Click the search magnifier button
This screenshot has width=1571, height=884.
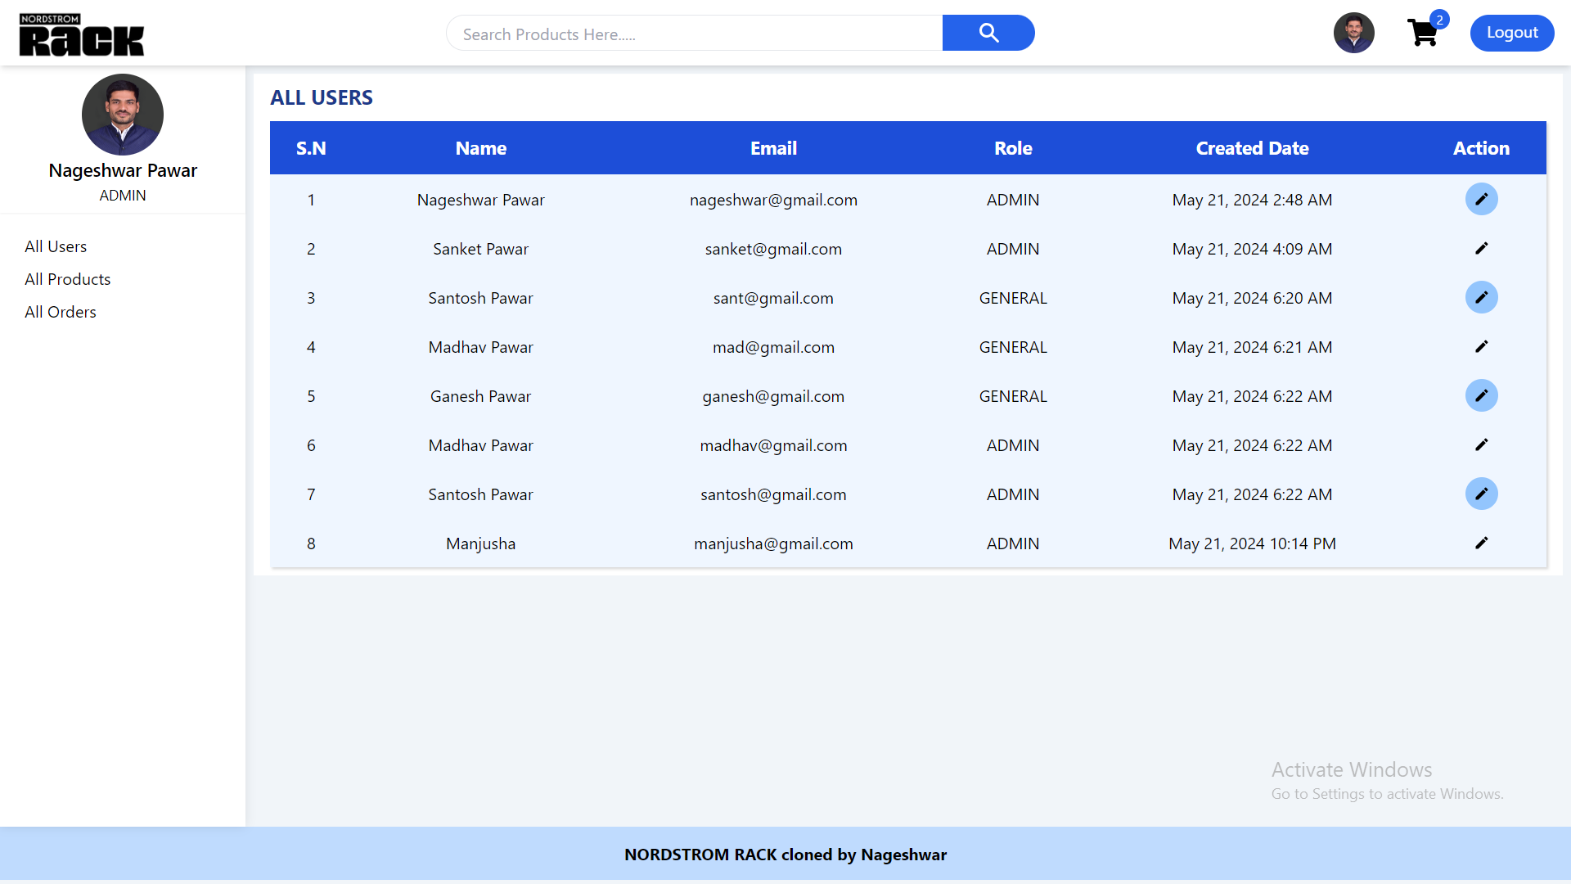coord(988,33)
